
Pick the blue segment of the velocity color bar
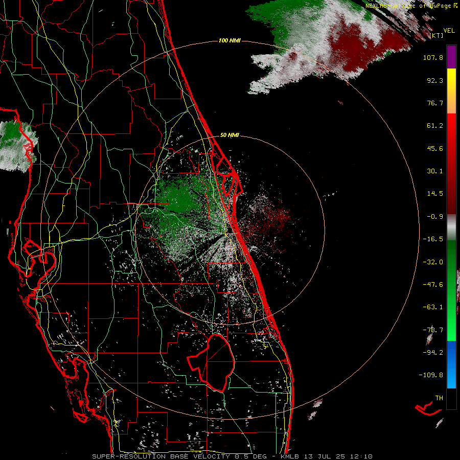[451, 364]
